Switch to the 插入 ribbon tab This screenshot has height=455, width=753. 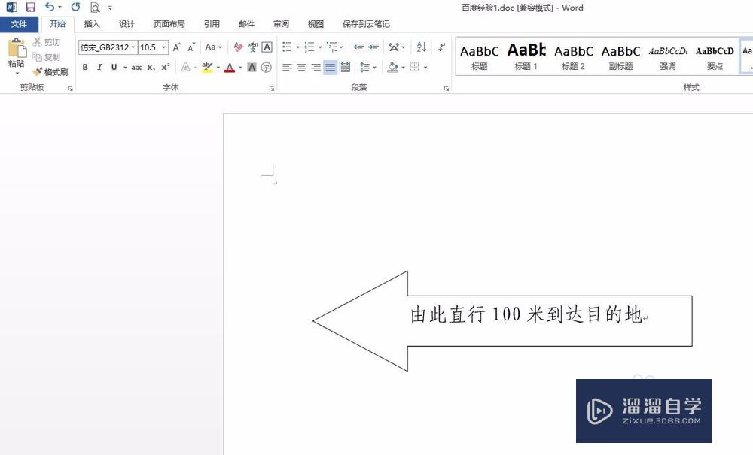[91, 23]
